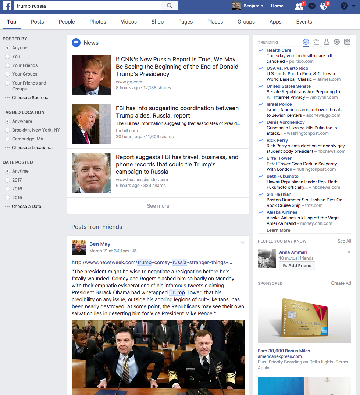Click the search field containing trump russia
This screenshot has height=395, width=360.
pyautogui.click(x=88, y=6)
